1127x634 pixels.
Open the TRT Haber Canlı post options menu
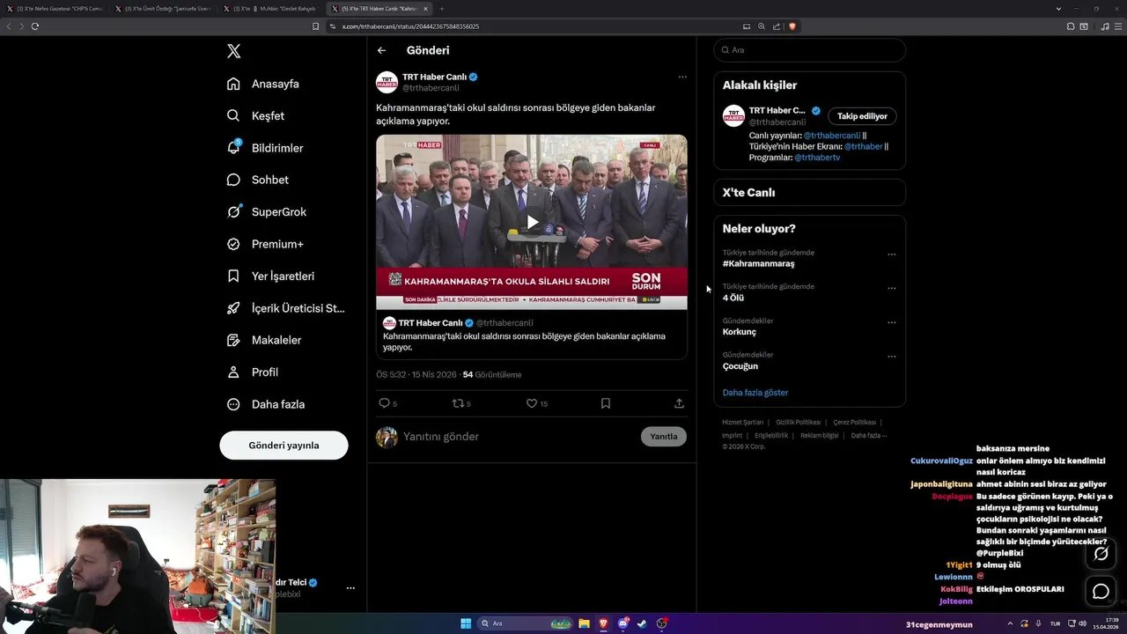(682, 77)
